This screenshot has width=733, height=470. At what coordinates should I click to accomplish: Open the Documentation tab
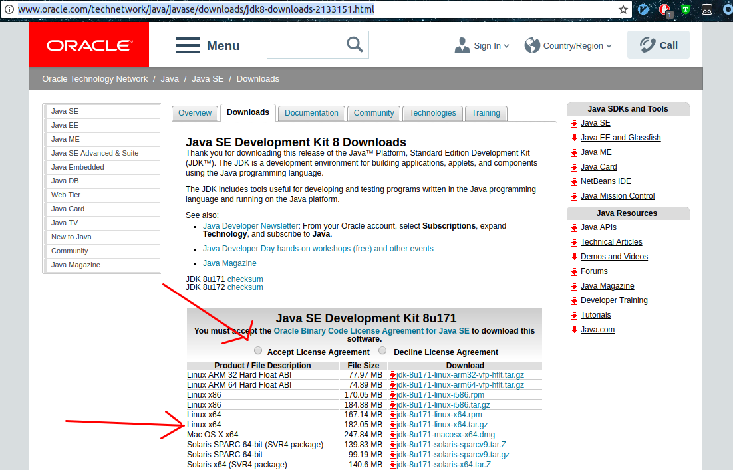coord(311,113)
